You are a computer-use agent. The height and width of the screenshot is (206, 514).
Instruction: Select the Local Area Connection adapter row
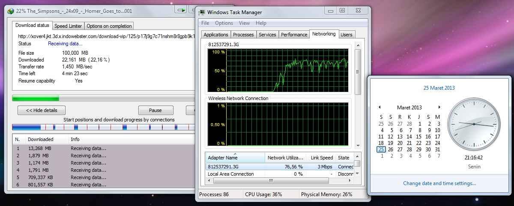tap(279, 174)
